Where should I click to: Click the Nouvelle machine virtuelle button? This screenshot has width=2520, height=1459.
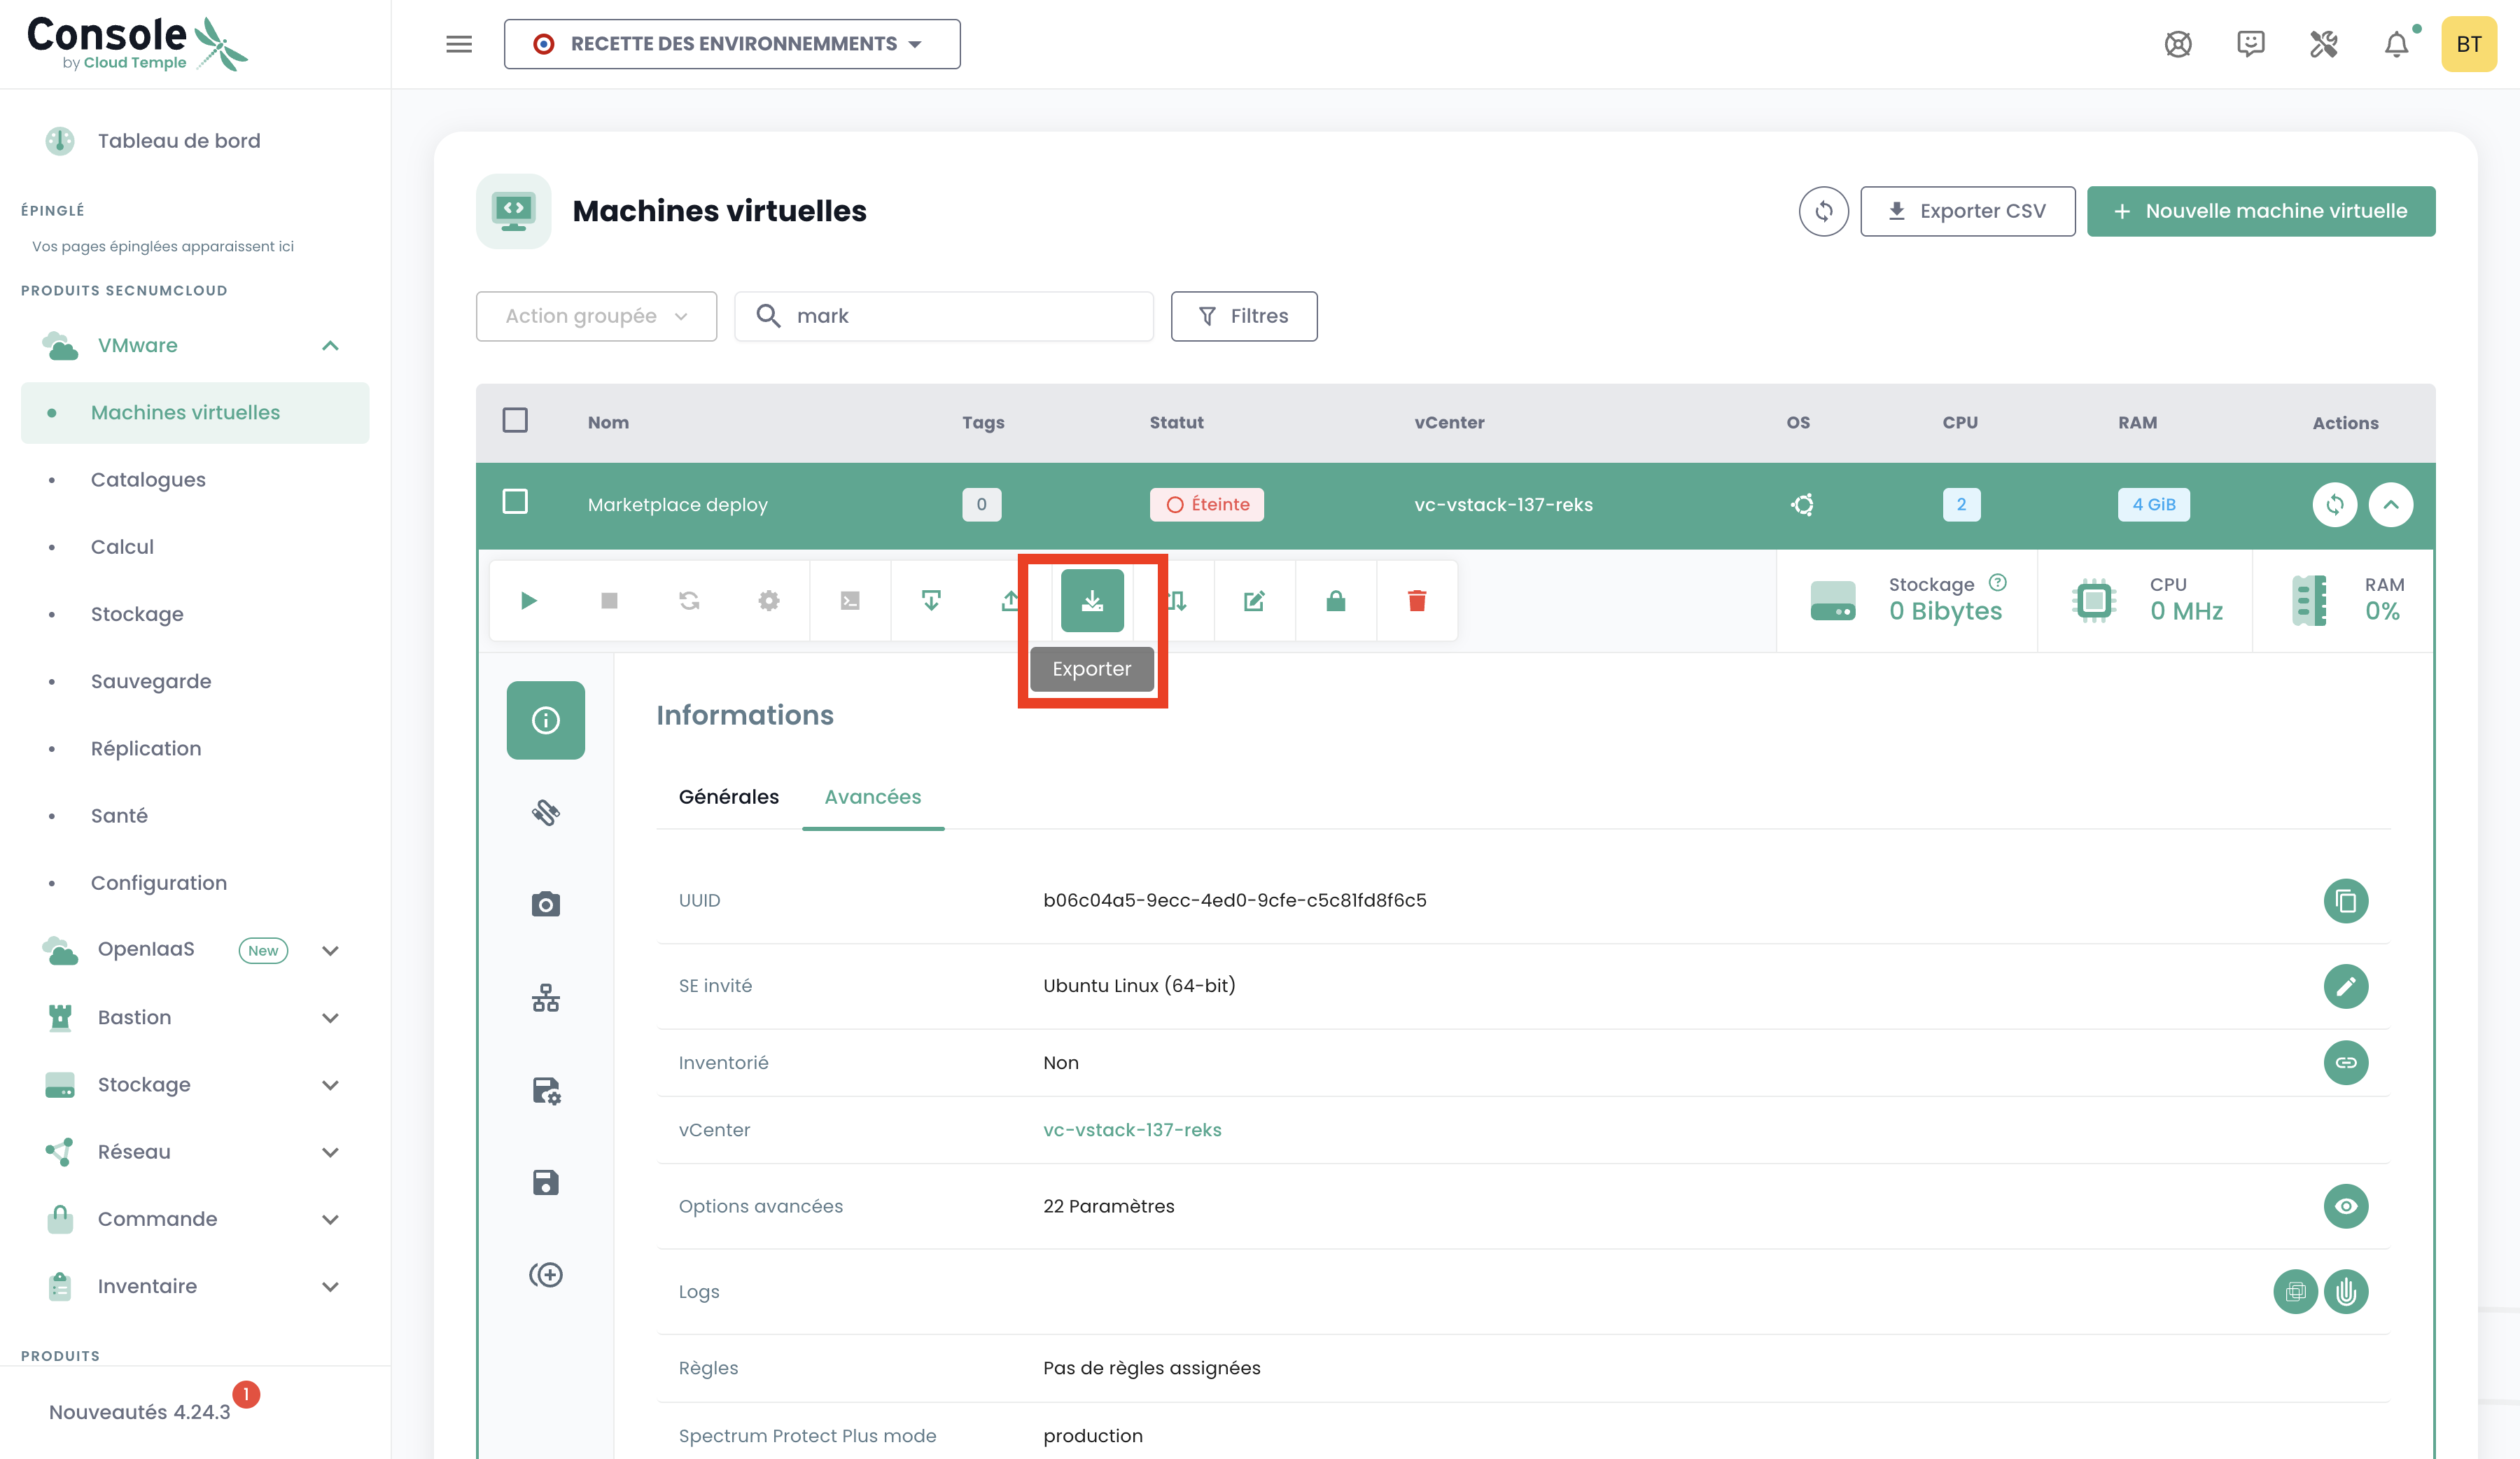pyautogui.click(x=2260, y=211)
